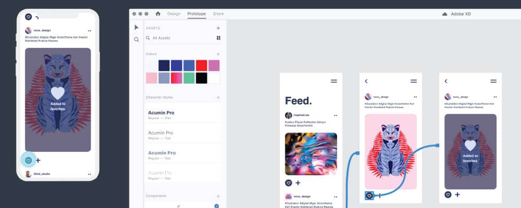Tap dimmed tiger image in phone preview

(58, 99)
